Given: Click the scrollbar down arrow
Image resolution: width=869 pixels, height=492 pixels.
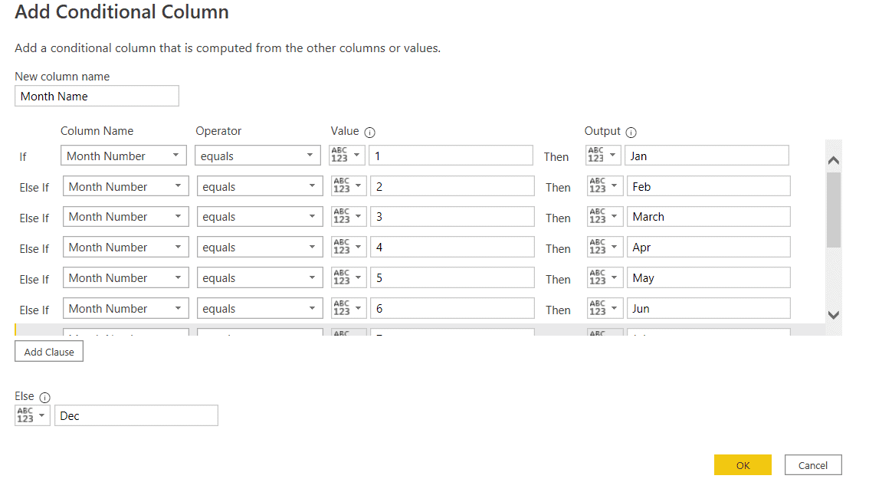Looking at the screenshot, I should 833,314.
